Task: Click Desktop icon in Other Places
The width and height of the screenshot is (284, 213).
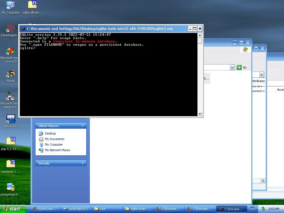Action: (41, 133)
